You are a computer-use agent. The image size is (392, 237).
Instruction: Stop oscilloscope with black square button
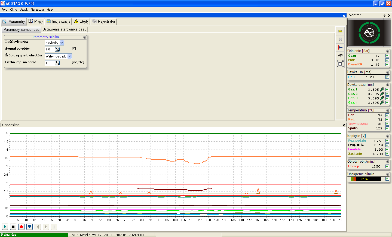pyautogui.click(x=13, y=227)
